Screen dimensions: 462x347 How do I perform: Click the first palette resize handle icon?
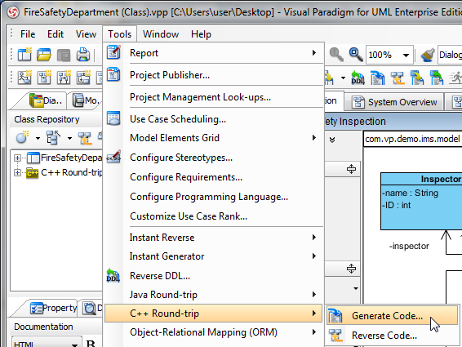(351, 169)
